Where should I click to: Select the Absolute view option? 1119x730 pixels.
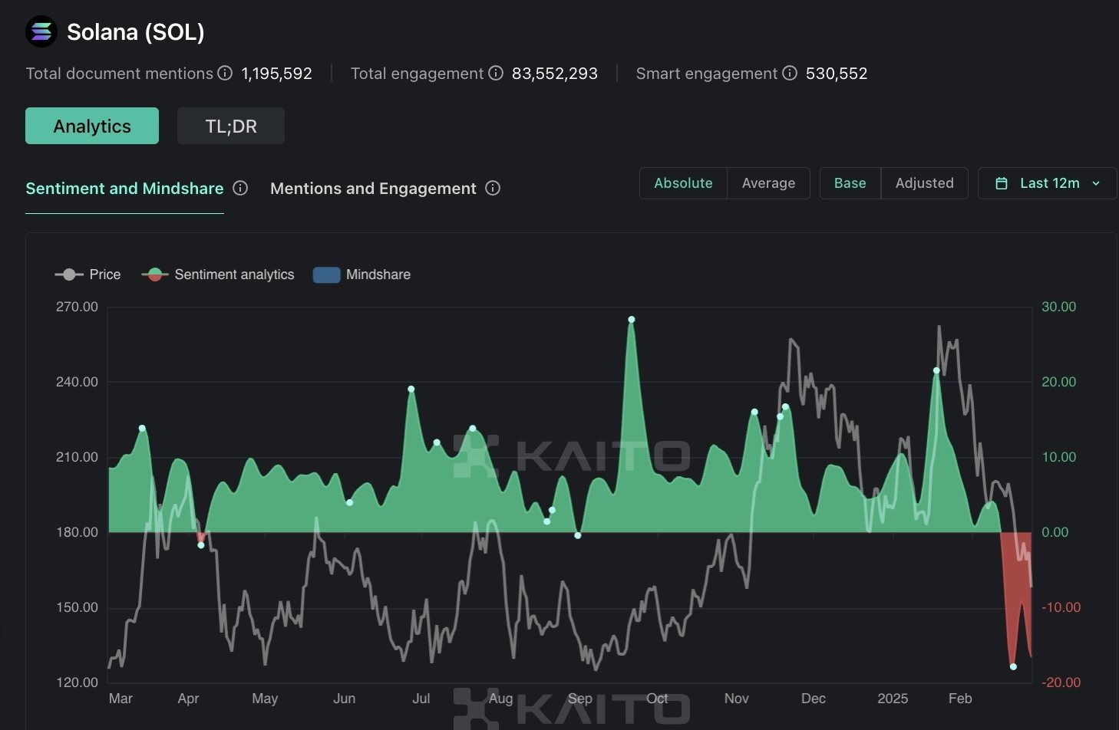tap(683, 183)
